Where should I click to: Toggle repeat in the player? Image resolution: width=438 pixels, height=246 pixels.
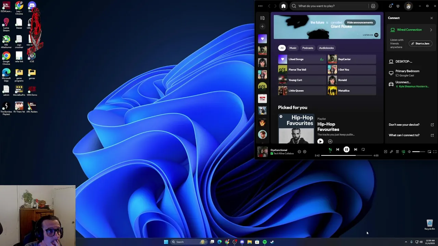[x=363, y=149]
